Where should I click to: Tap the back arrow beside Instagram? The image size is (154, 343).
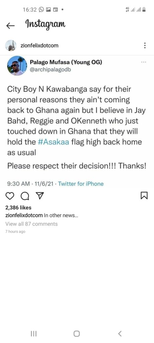[10, 26]
